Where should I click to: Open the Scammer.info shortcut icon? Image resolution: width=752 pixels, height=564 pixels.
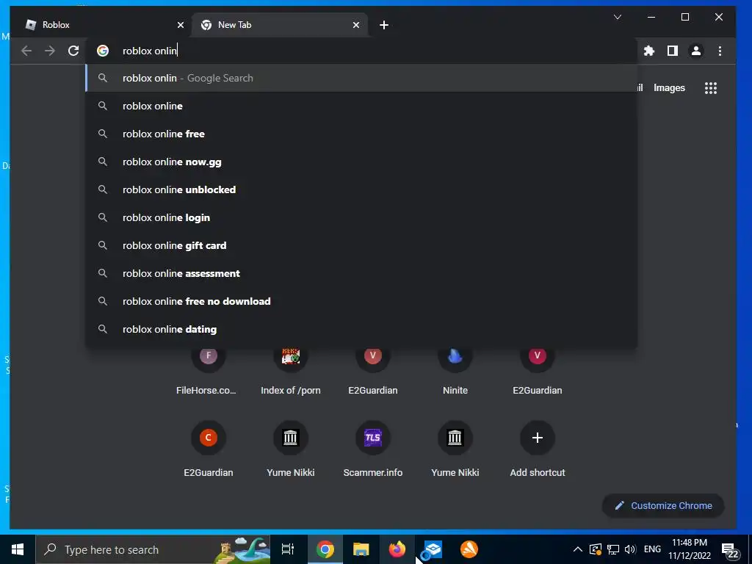click(372, 438)
